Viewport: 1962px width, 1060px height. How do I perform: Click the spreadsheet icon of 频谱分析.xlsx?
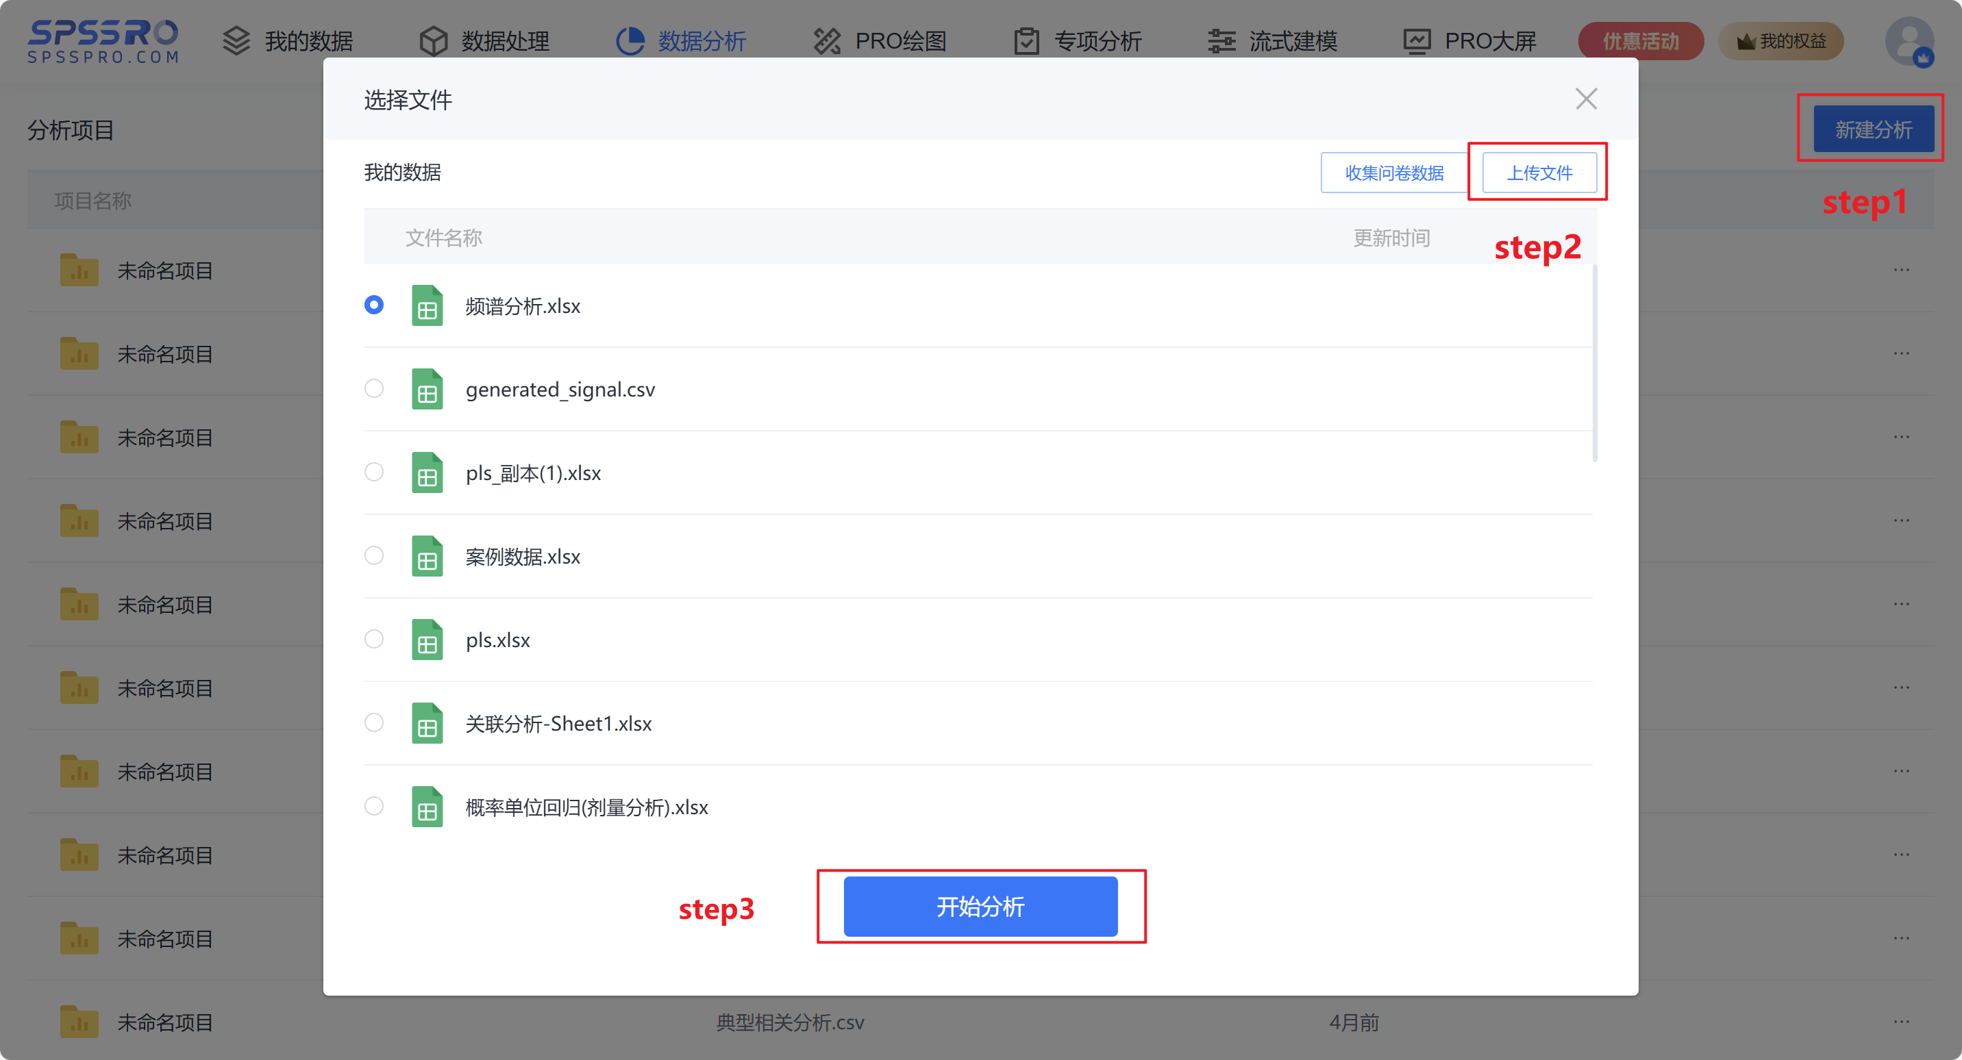point(427,305)
